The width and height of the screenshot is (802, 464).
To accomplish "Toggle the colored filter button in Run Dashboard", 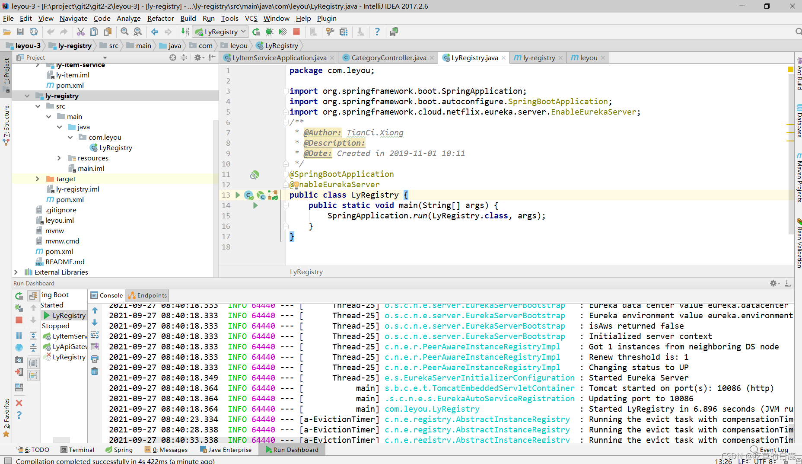I will pyautogui.click(x=33, y=375).
